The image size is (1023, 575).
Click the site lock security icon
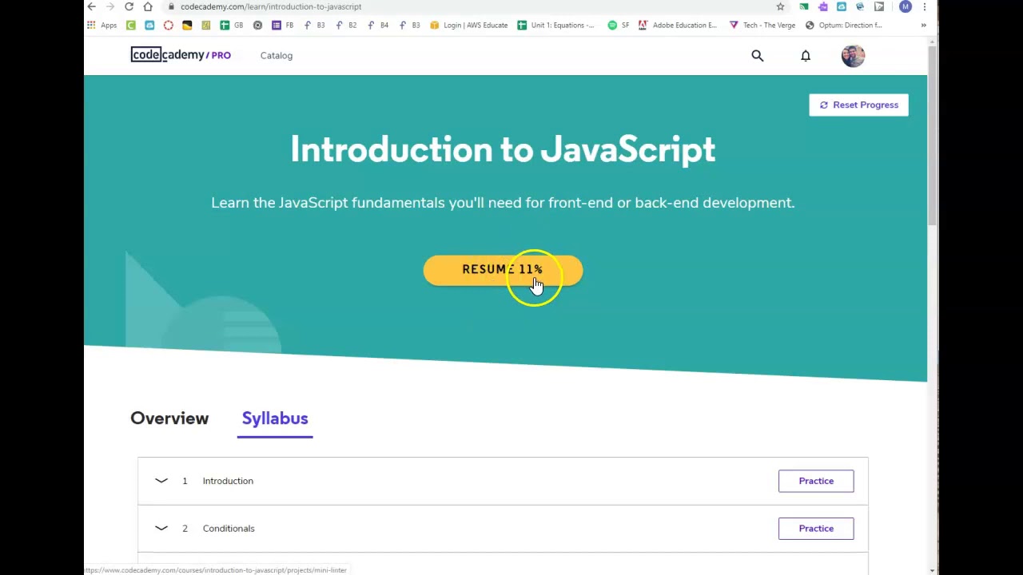171,6
